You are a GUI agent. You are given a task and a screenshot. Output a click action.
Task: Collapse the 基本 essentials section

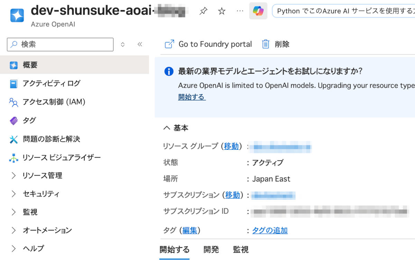176,128
